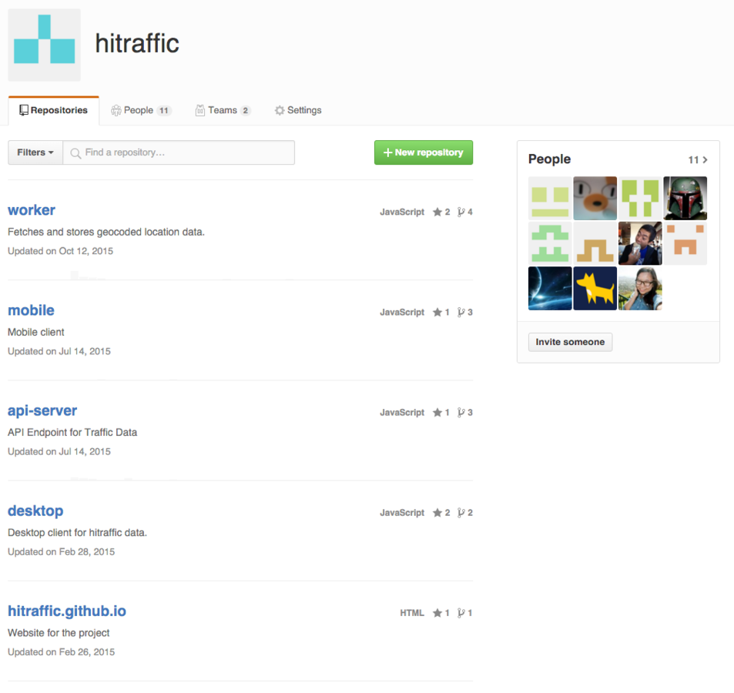Click the star icon for api-server repo
This screenshot has width=734, height=693.
[437, 412]
